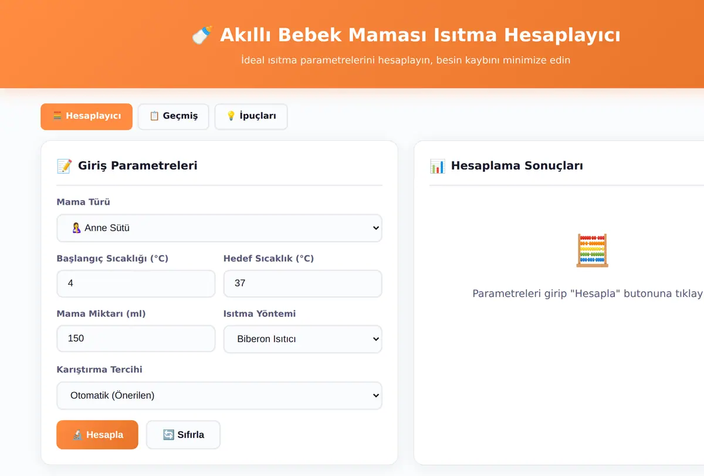Image resolution: width=704 pixels, height=476 pixels.
Task: Open the Geçmiş tab
Action: tap(173, 116)
